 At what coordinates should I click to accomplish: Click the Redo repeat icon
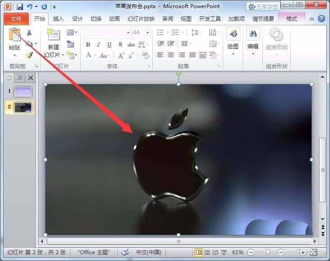click(x=44, y=7)
